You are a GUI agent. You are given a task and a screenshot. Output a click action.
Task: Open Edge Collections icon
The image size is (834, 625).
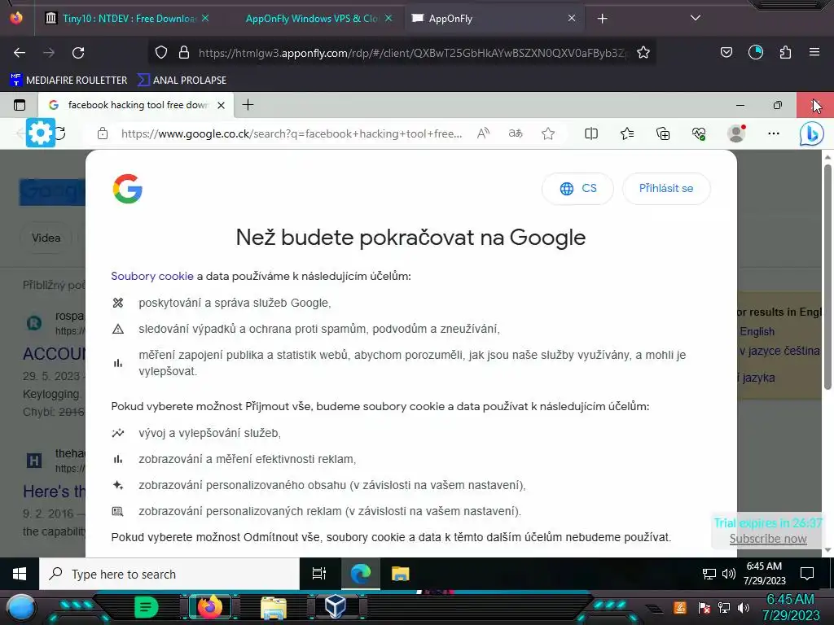tap(663, 133)
